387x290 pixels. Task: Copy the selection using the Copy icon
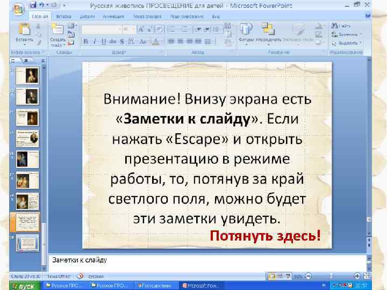click(39, 34)
